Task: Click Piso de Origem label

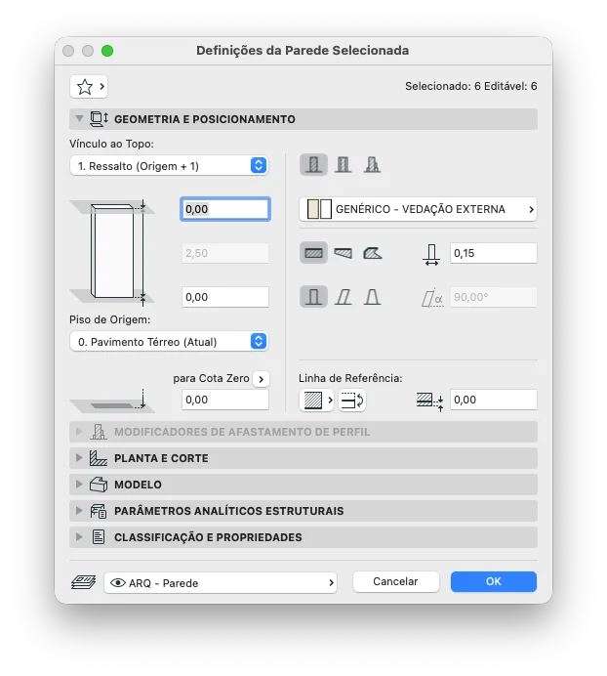Action: coord(110,319)
